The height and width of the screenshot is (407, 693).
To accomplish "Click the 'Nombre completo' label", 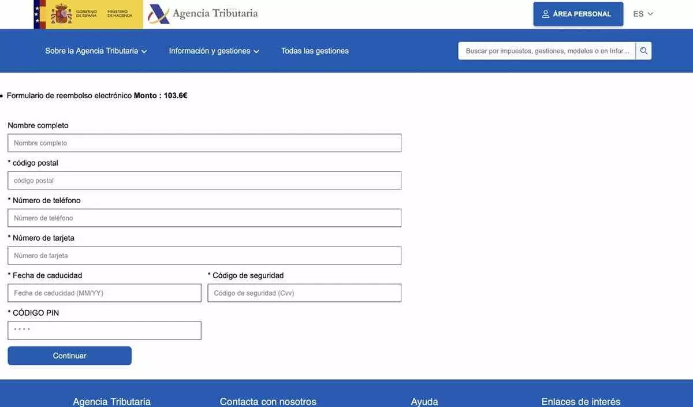I will tap(38, 125).
